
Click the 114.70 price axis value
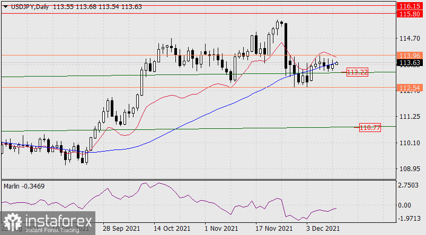tap(409, 39)
